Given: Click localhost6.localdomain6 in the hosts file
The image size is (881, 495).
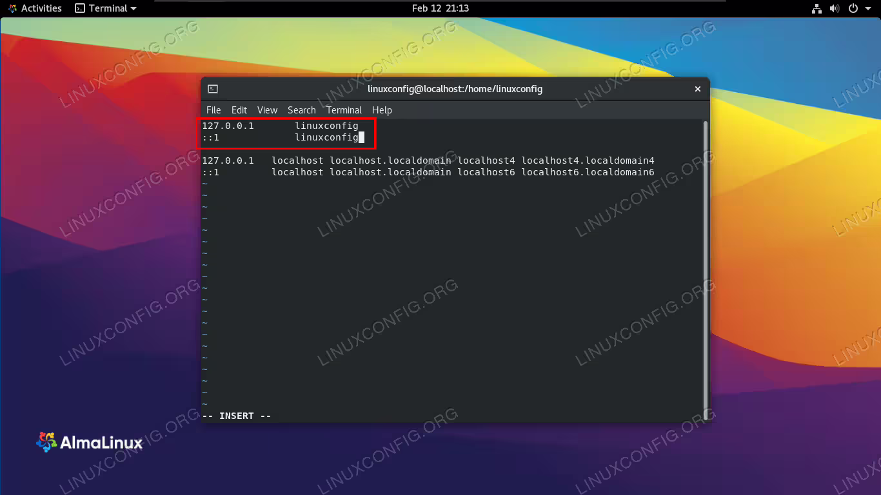Looking at the screenshot, I should (x=588, y=172).
